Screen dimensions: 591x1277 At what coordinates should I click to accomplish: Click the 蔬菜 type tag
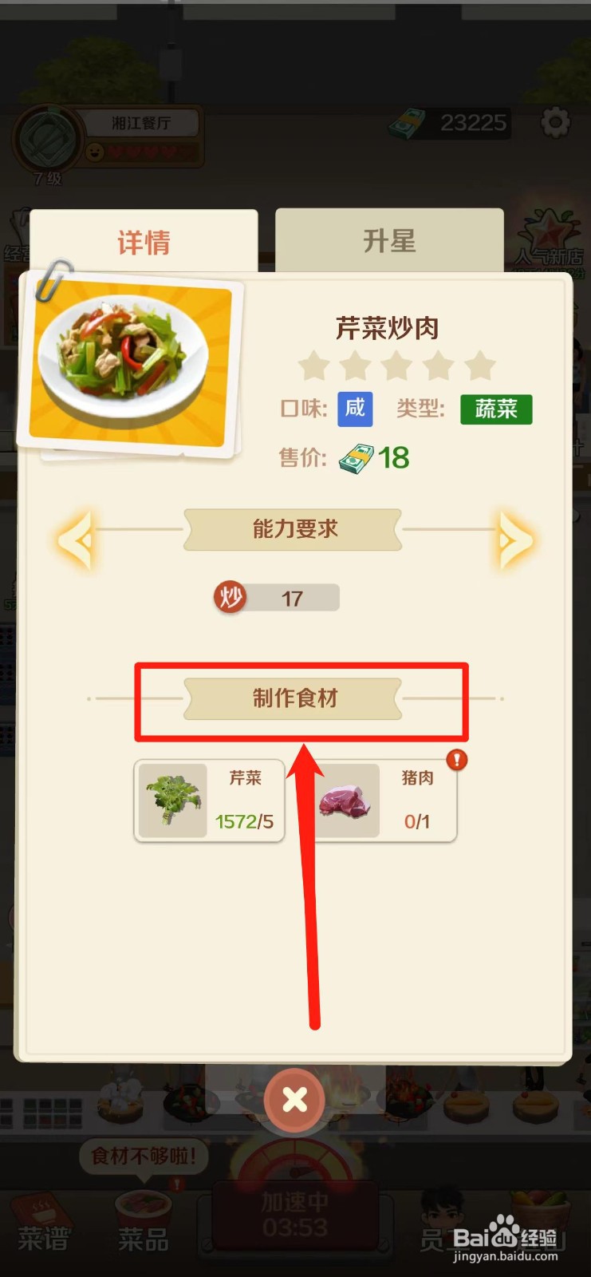(496, 409)
